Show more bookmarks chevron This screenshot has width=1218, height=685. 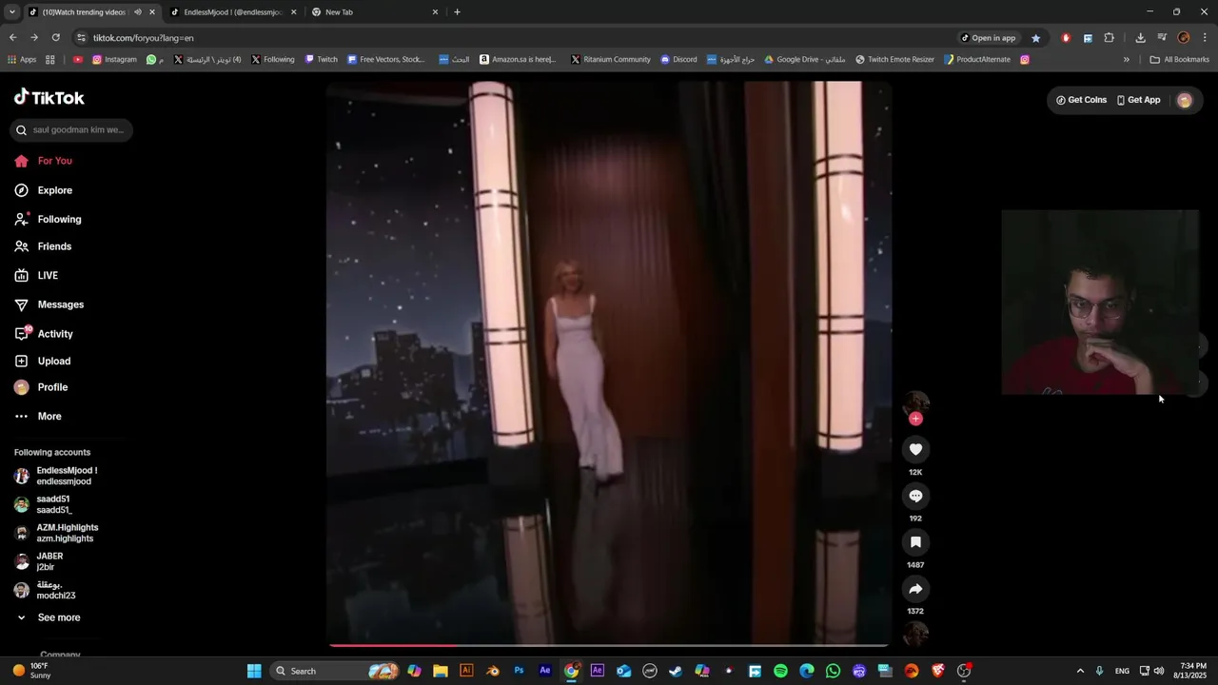(x=1127, y=59)
